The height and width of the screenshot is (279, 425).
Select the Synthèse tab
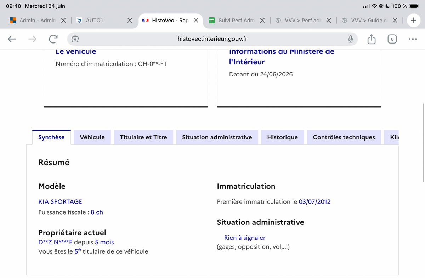[51, 137]
